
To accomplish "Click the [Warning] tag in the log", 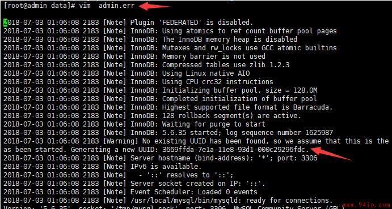I will 120,141.
